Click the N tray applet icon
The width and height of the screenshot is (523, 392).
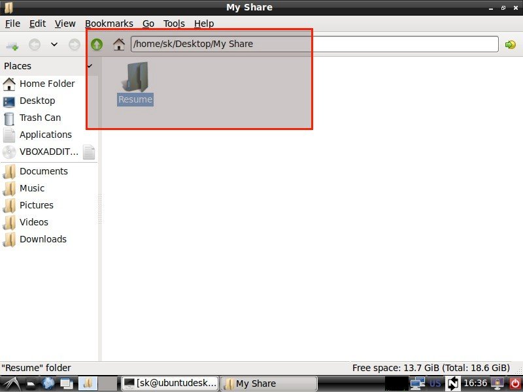[x=452, y=384]
